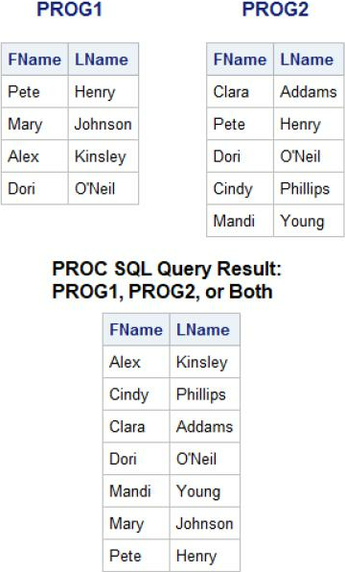Click the PROC SQL Query Result heading
The width and height of the screenshot is (345, 572).
click(x=167, y=280)
